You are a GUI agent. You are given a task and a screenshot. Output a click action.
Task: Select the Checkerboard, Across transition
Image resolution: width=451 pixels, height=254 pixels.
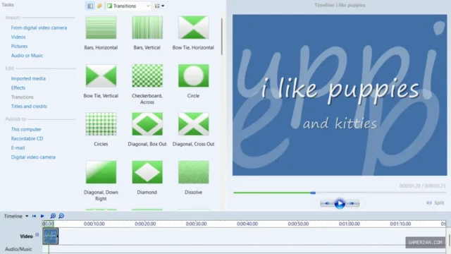(x=147, y=75)
